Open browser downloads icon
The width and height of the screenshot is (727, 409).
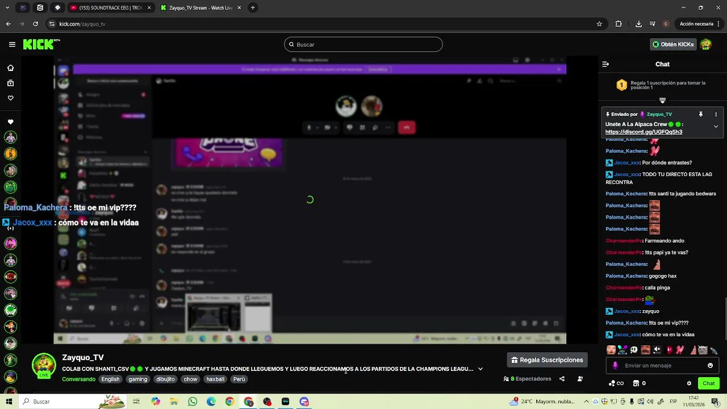click(638, 24)
